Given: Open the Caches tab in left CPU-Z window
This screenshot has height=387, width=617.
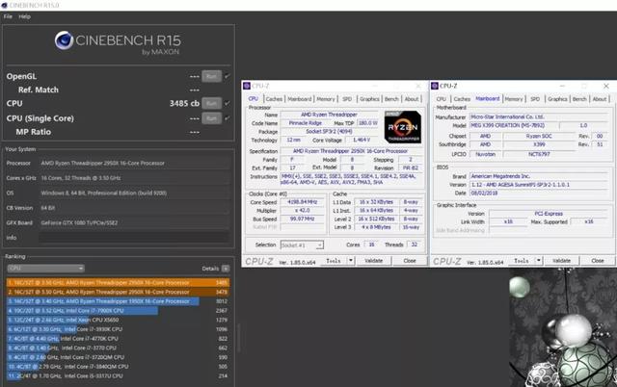Looking at the screenshot, I should pos(274,99).
